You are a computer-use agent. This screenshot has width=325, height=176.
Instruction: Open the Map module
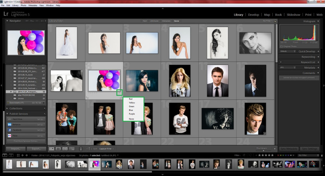pos(267,15)
